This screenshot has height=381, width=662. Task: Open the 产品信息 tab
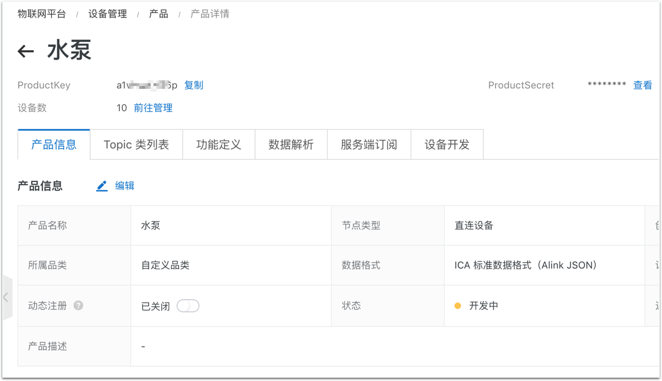[54, 144]
